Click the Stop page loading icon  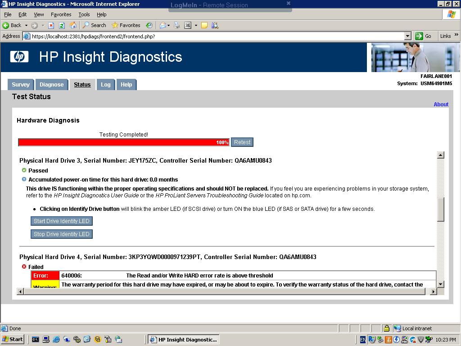pyautogui.click(x=51, y=25)
